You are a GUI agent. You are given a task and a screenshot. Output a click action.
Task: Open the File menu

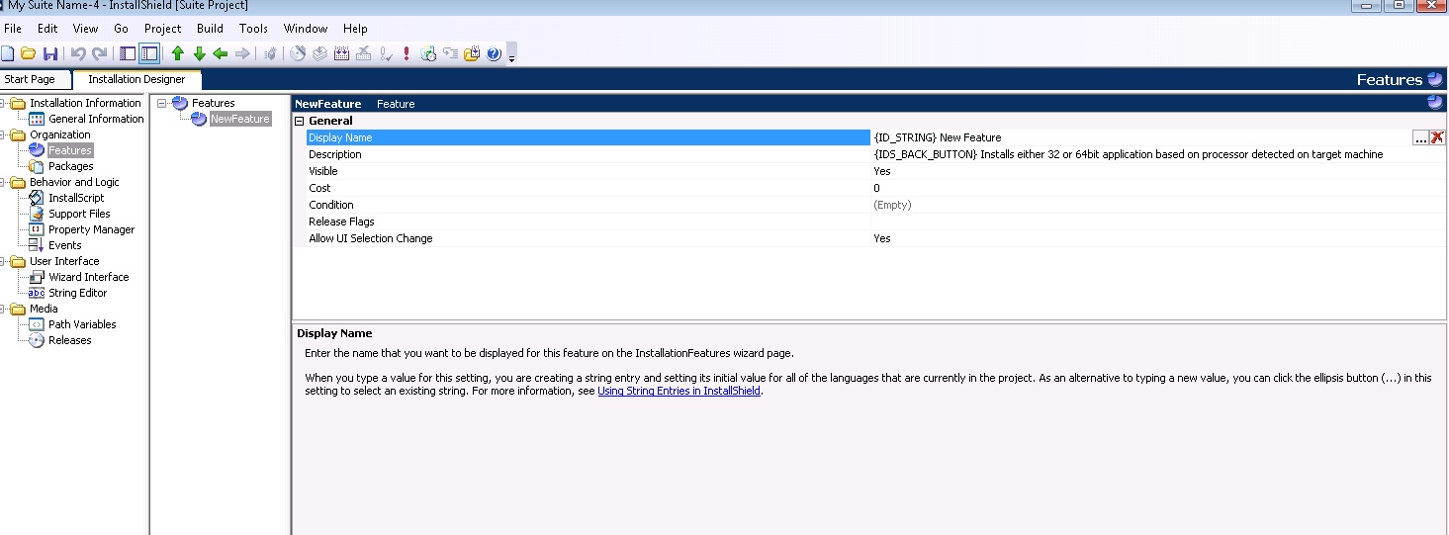(13, 29)
